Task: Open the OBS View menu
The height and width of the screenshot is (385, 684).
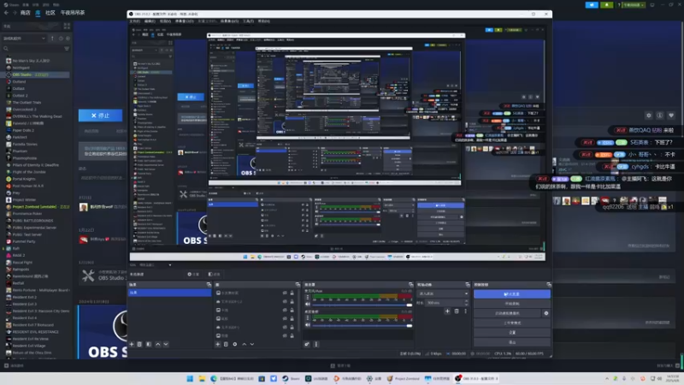Action: [x=165, y=21]
